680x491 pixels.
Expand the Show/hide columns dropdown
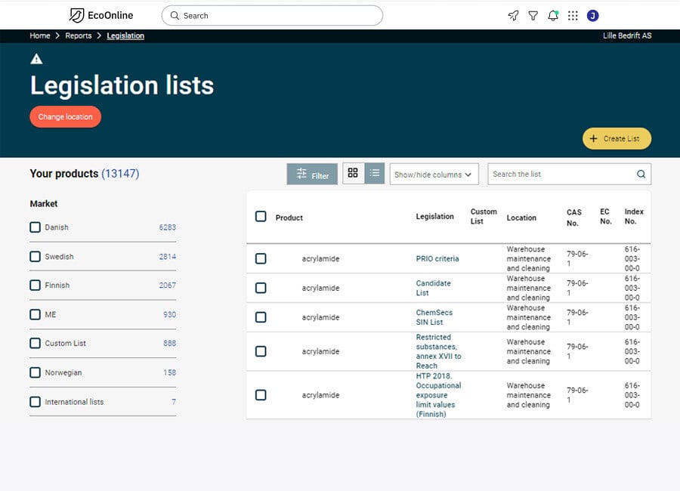pos(434,174)
